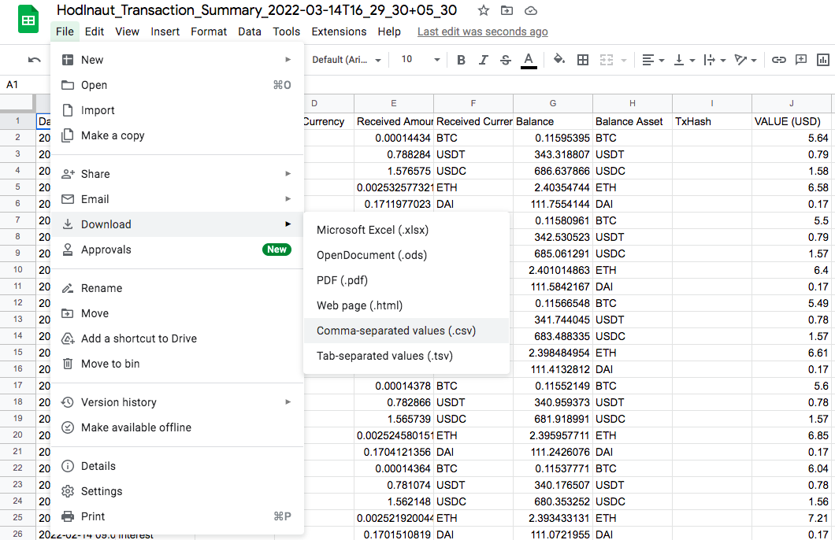835x540 pixels.
Task: Expand the New submenu
Action: tap(177, 60)
